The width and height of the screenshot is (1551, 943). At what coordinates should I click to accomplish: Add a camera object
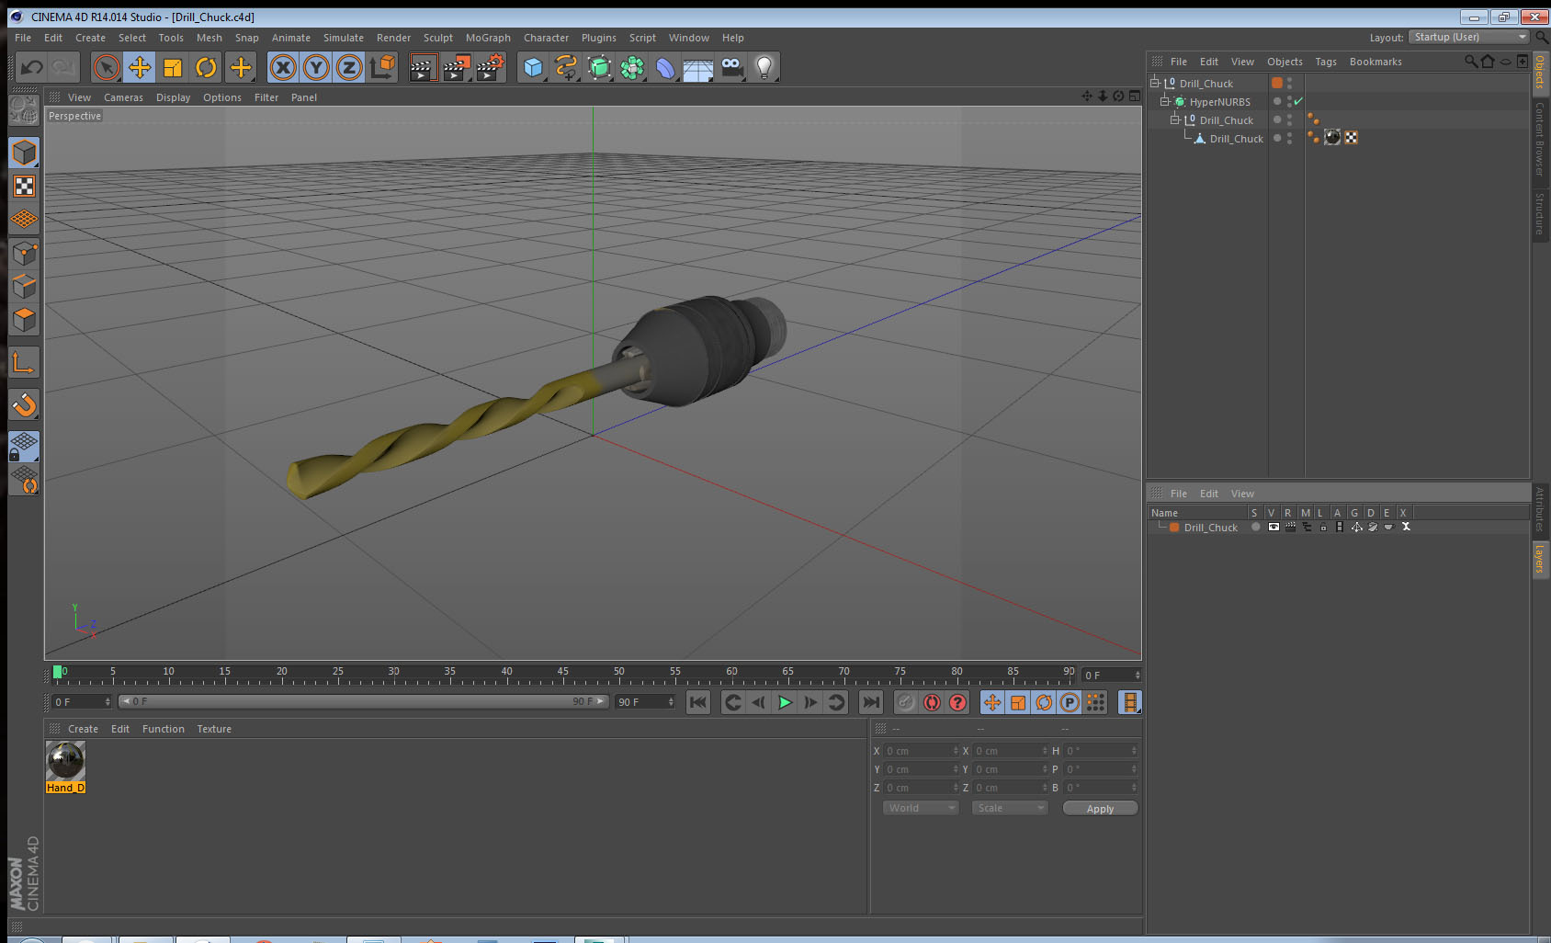tap(731, 67)
